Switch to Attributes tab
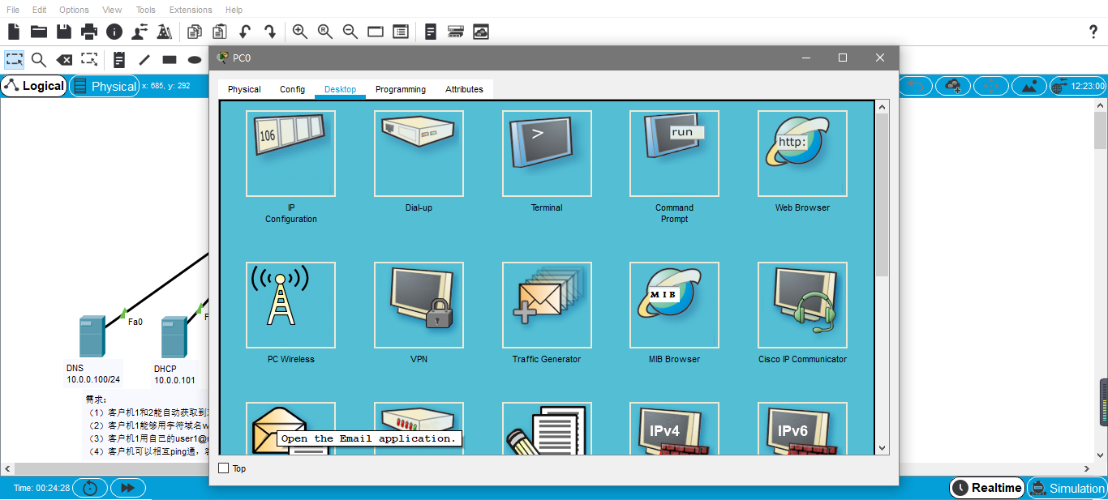The width and height of the screenshot is (1108, 500). 464,89
